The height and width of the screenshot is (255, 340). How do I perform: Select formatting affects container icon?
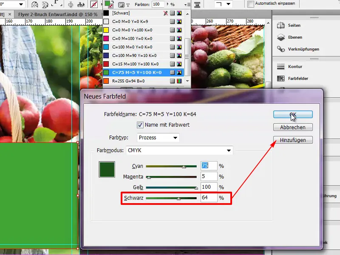pos(121,5)
